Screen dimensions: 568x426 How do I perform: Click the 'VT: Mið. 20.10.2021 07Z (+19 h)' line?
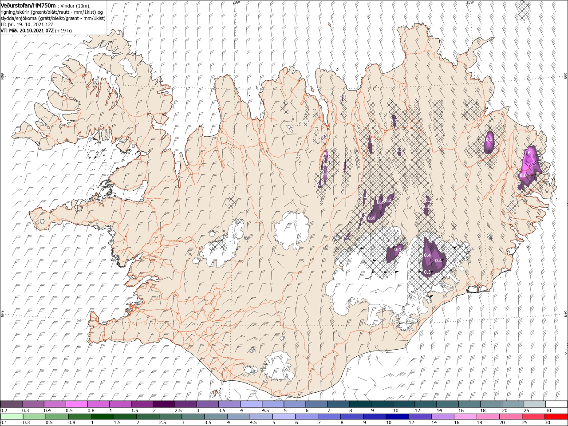pyautogui.click(x=36, y=31)
